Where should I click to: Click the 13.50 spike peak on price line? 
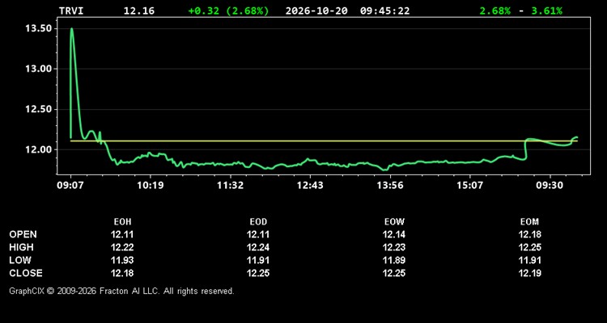tap(71, 28)
